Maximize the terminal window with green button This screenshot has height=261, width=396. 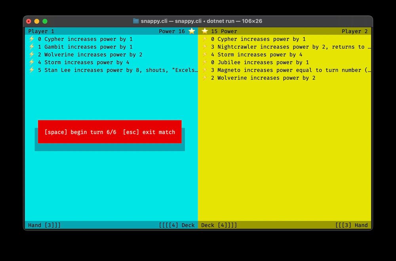click(x=45, y=21)
